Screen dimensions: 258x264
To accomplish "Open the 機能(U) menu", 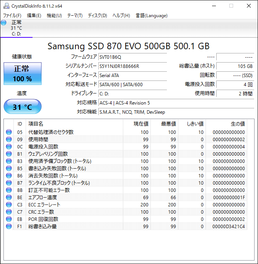I will pos(54,16).
